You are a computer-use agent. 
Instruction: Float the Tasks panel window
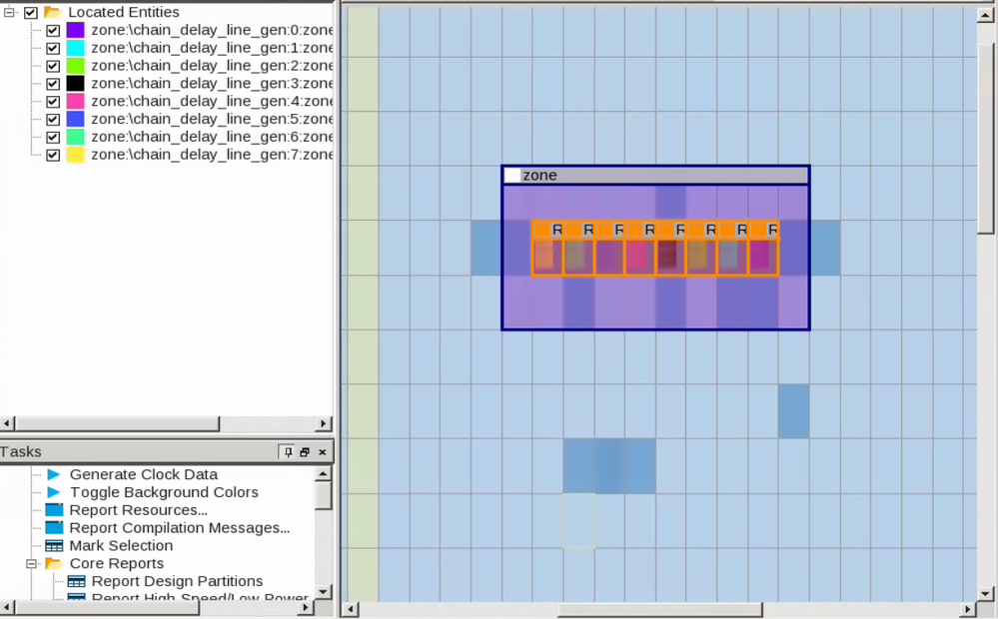click(305, 451)
